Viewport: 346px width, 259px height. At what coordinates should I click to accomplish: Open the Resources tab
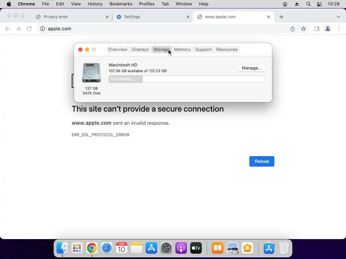coord(227,50)
